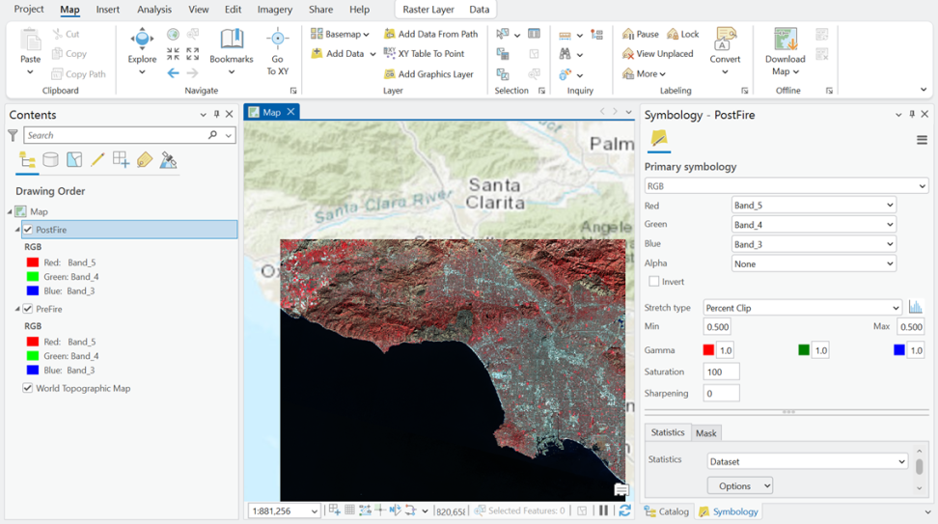Lock labels on the ribbon
This screenshot has height=524, width=938.
pos(682,34)
